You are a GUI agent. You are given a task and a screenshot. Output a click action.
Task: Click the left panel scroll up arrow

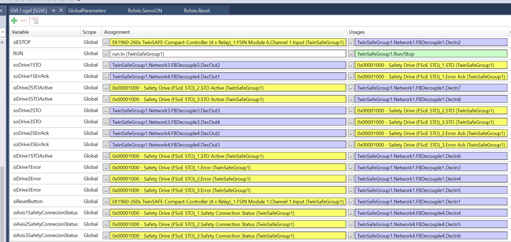tap(3, 42)
